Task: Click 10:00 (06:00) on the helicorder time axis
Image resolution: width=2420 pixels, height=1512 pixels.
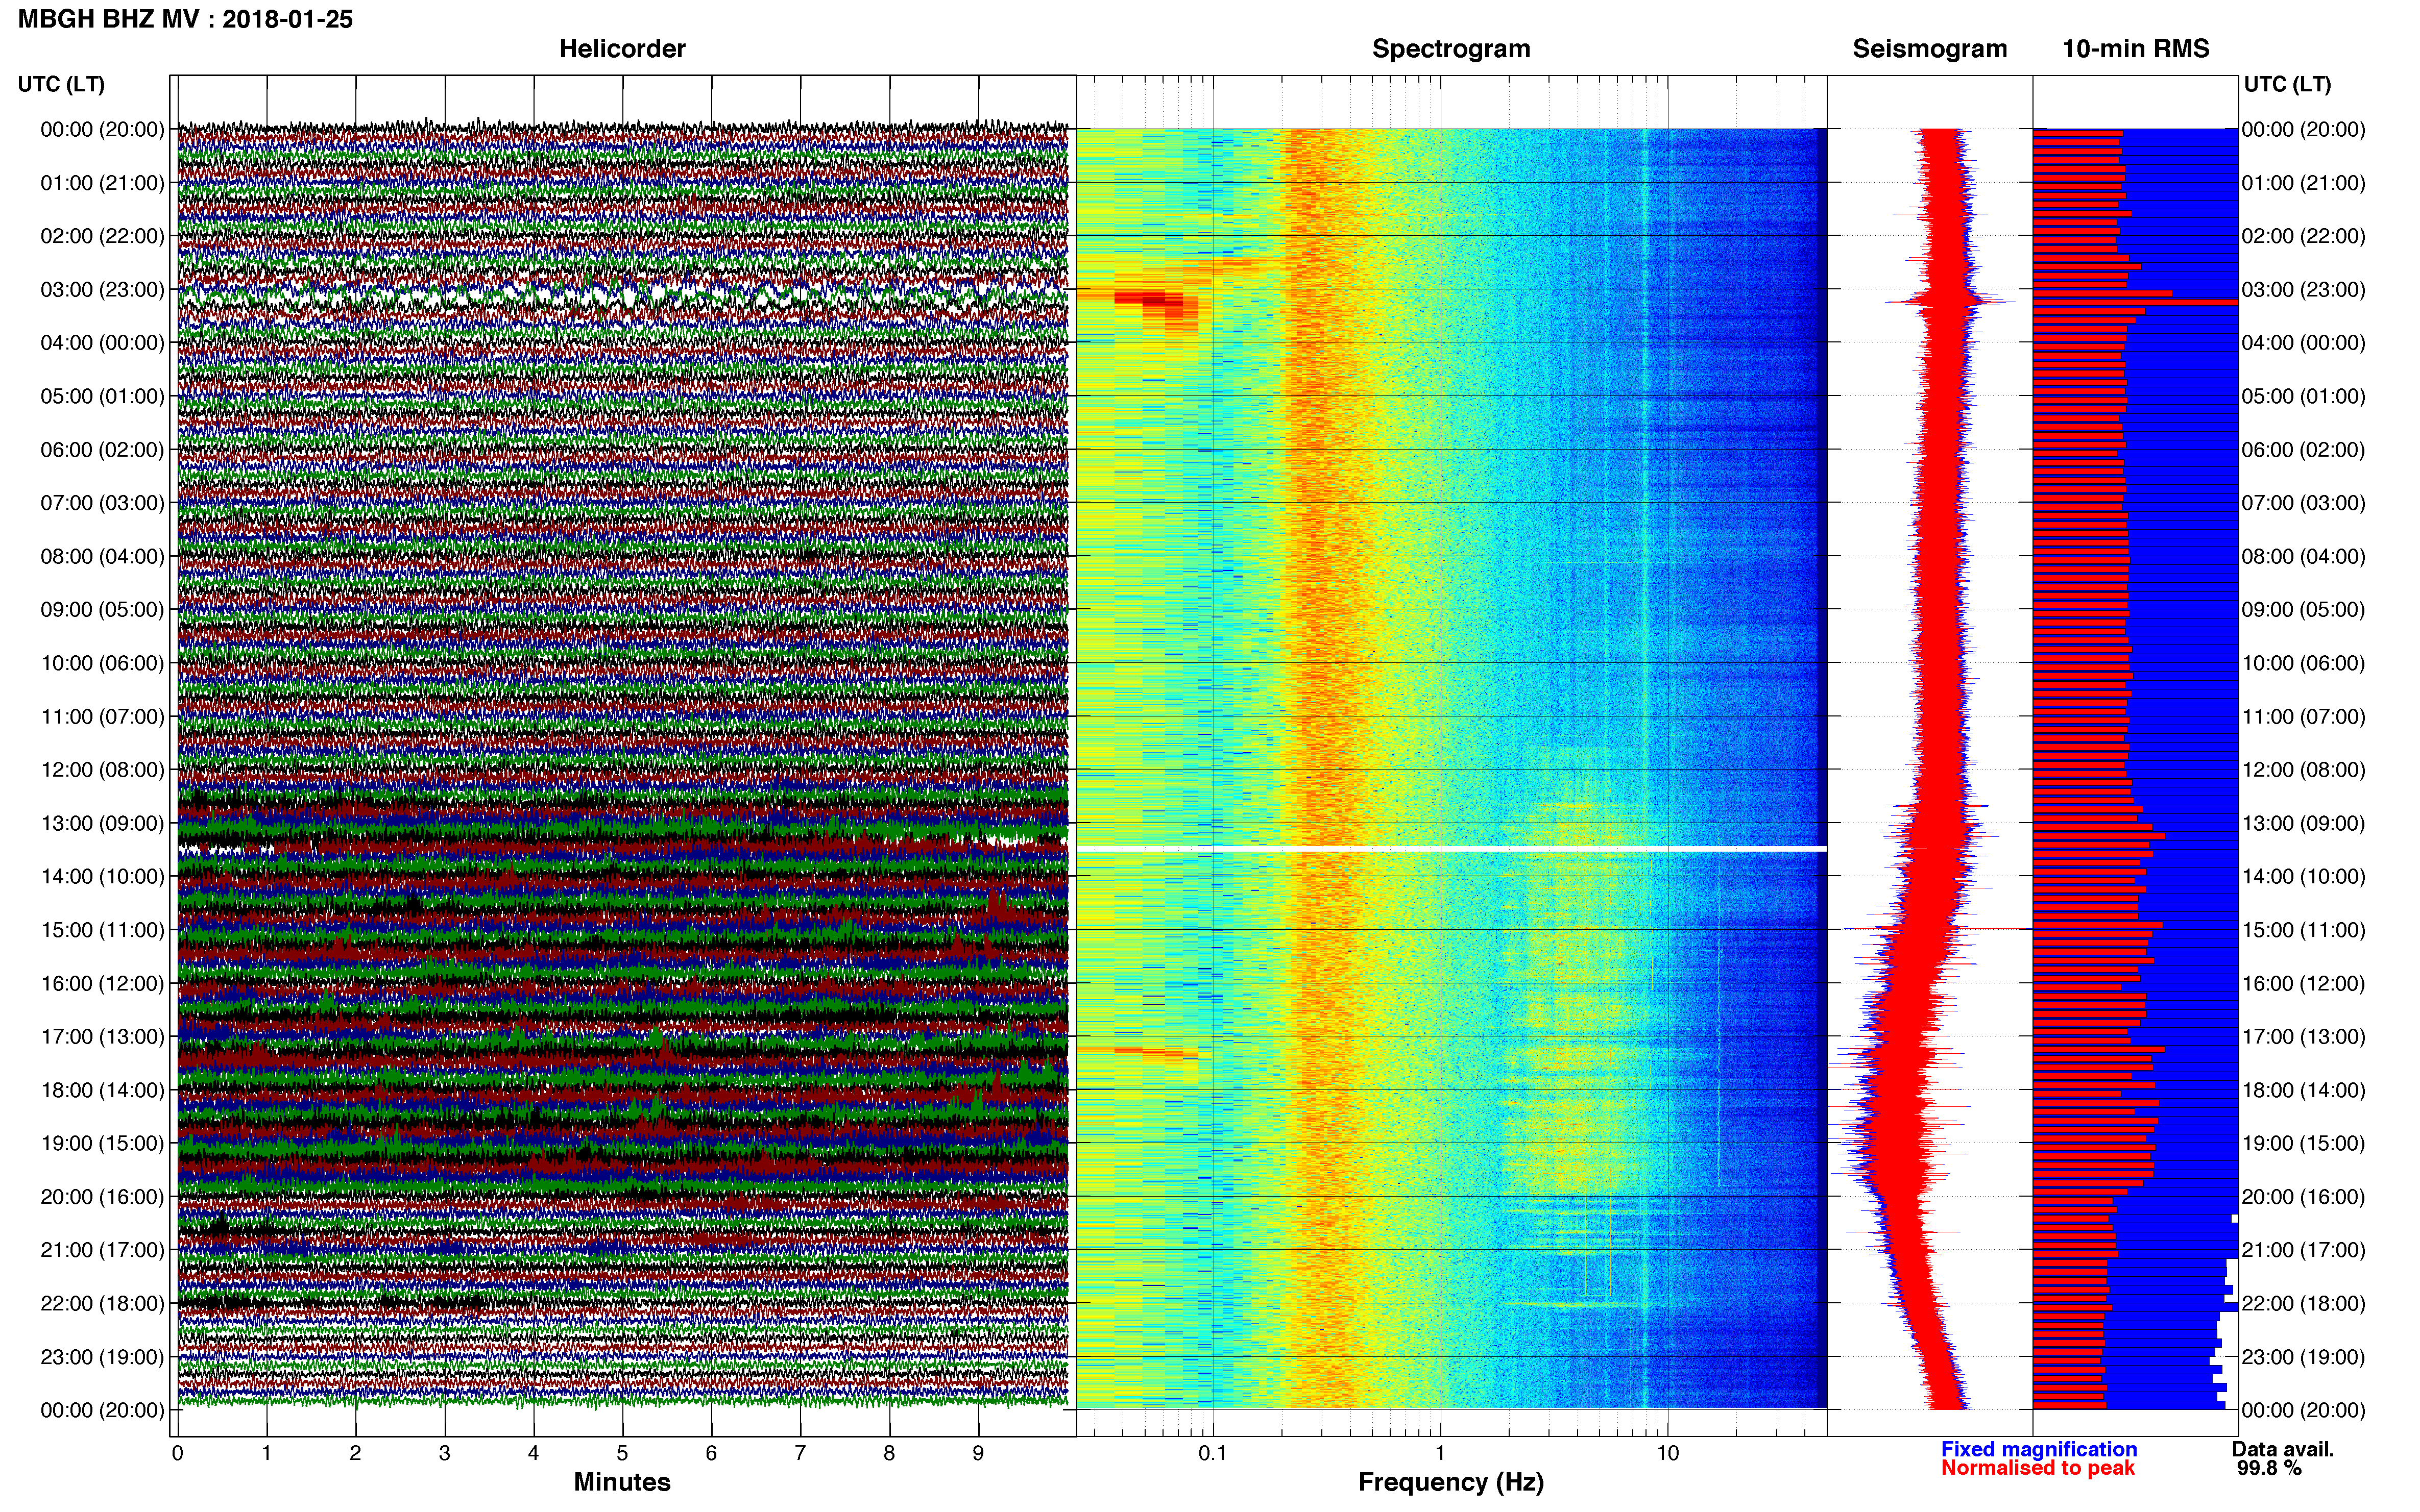Action: coord(102,663)
